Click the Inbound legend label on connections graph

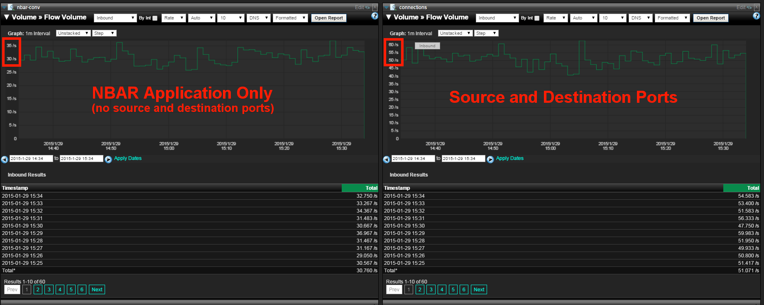point(427,46)
